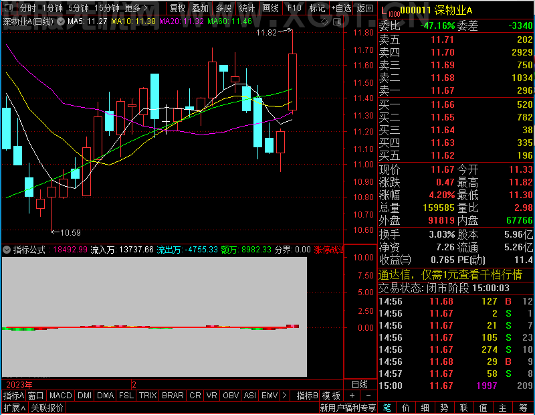This screenshot has width=535, height=415.
Task: Switch indicator to ASI
Action: pyautogui.click(x=249, y=396)
